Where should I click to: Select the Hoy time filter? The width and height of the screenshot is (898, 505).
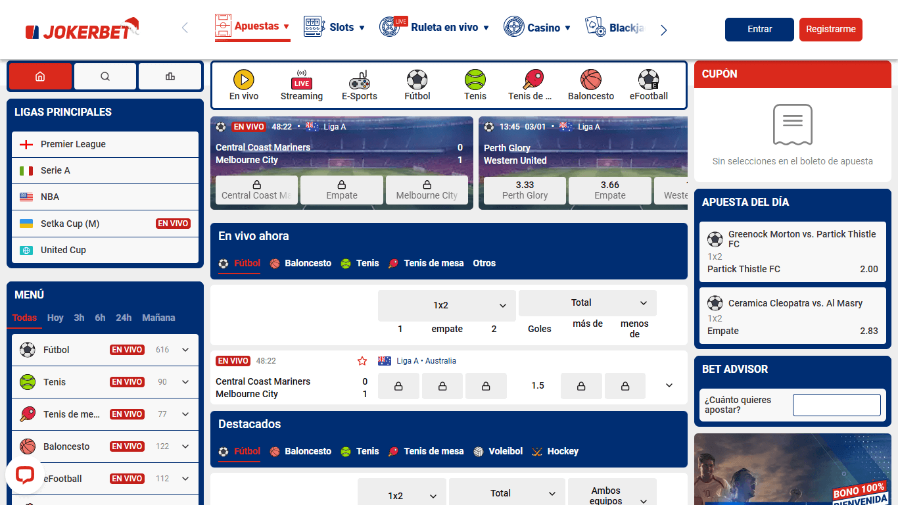pos(55,318)
